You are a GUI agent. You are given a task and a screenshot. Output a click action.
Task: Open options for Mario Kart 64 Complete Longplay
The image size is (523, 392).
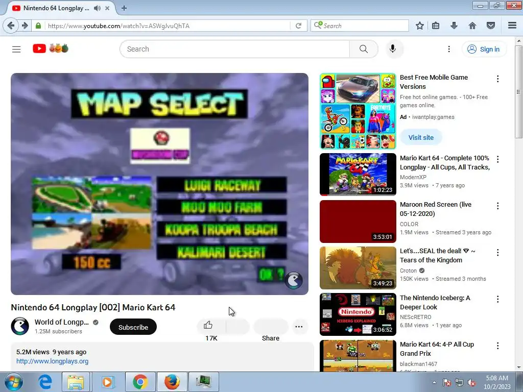[x=497, y=159]
